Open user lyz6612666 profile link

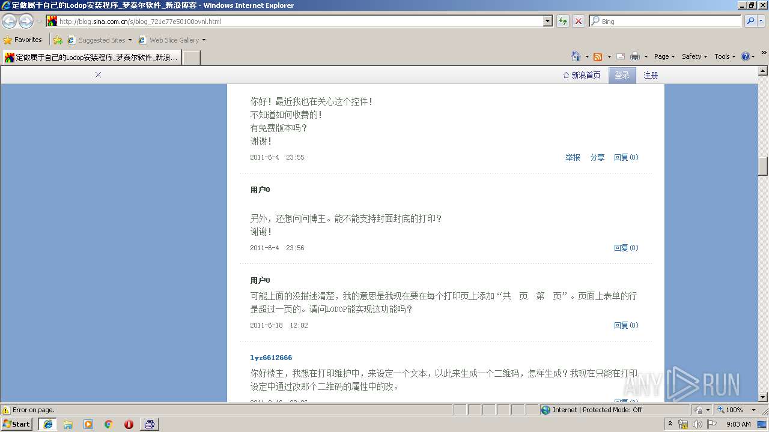(x=271, y=358)
